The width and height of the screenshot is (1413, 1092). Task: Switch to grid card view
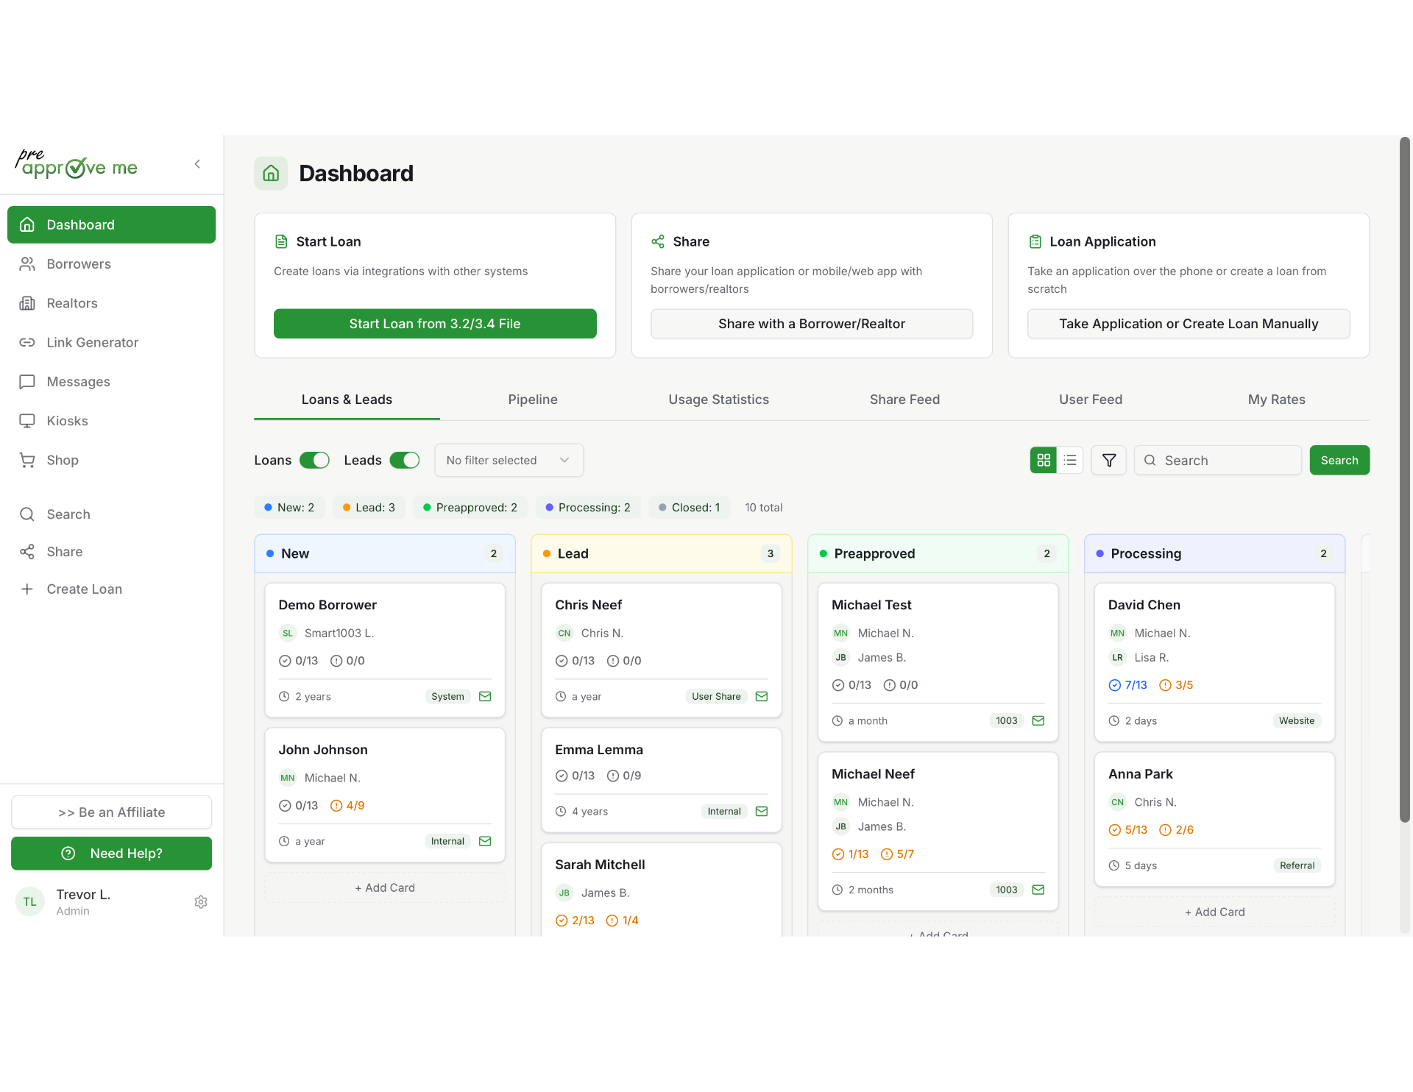(x=1043, y=460)
